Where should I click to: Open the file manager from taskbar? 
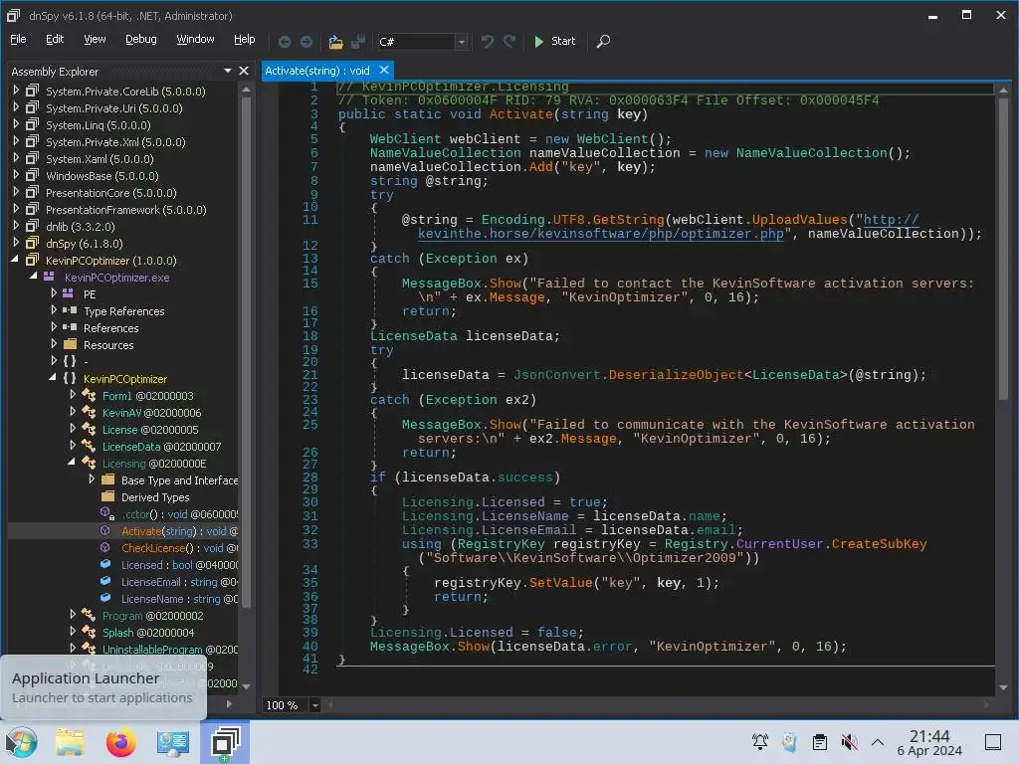(69, 742)
